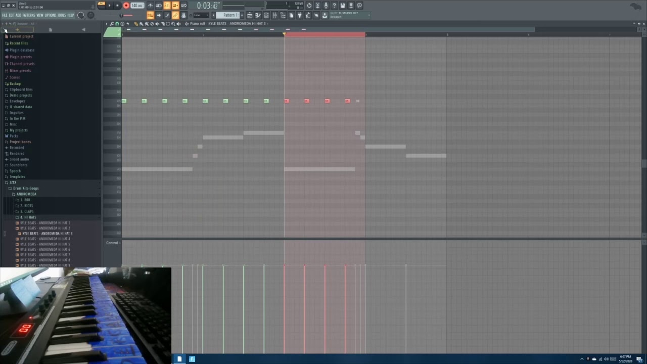Viewport: 647px width, 364px height.
Task: Click the Play button in transport
Action: pos(110,5)
